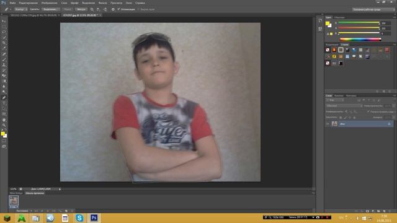397x223 pixels.
Task: Switch to the Каналы tab
Action: coord(339,96)
